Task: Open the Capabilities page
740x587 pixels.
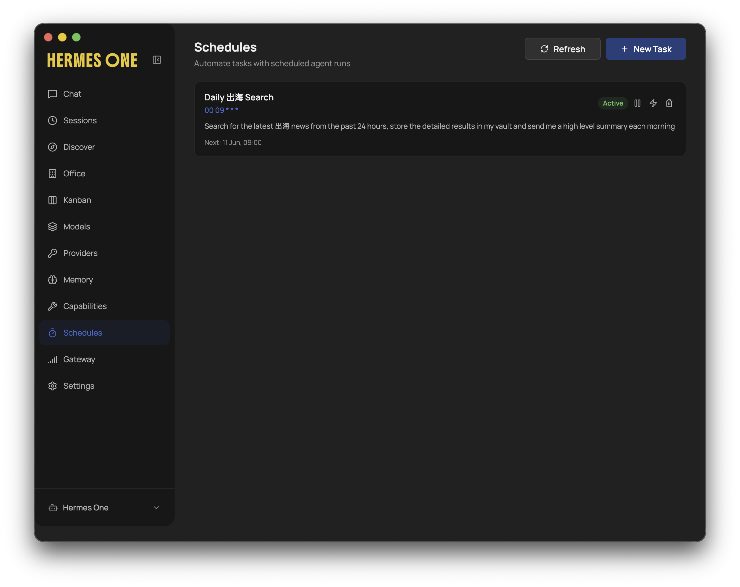Action: pos(104,306)
